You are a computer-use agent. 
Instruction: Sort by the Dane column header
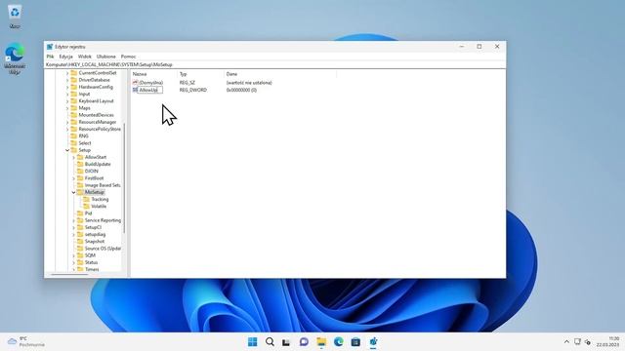[280, 74]
